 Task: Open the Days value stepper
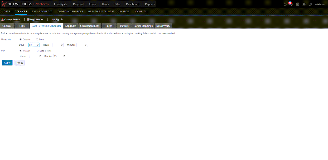37,45
